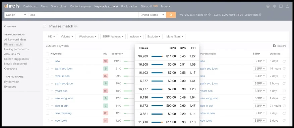Image resolution: width=294 pixels, height=128 pixels.
Task: Open Site audit in top navigation
Action: click(x=146, y=6)
